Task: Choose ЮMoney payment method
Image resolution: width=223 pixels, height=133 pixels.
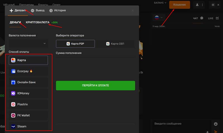Action: click(28, 93)
